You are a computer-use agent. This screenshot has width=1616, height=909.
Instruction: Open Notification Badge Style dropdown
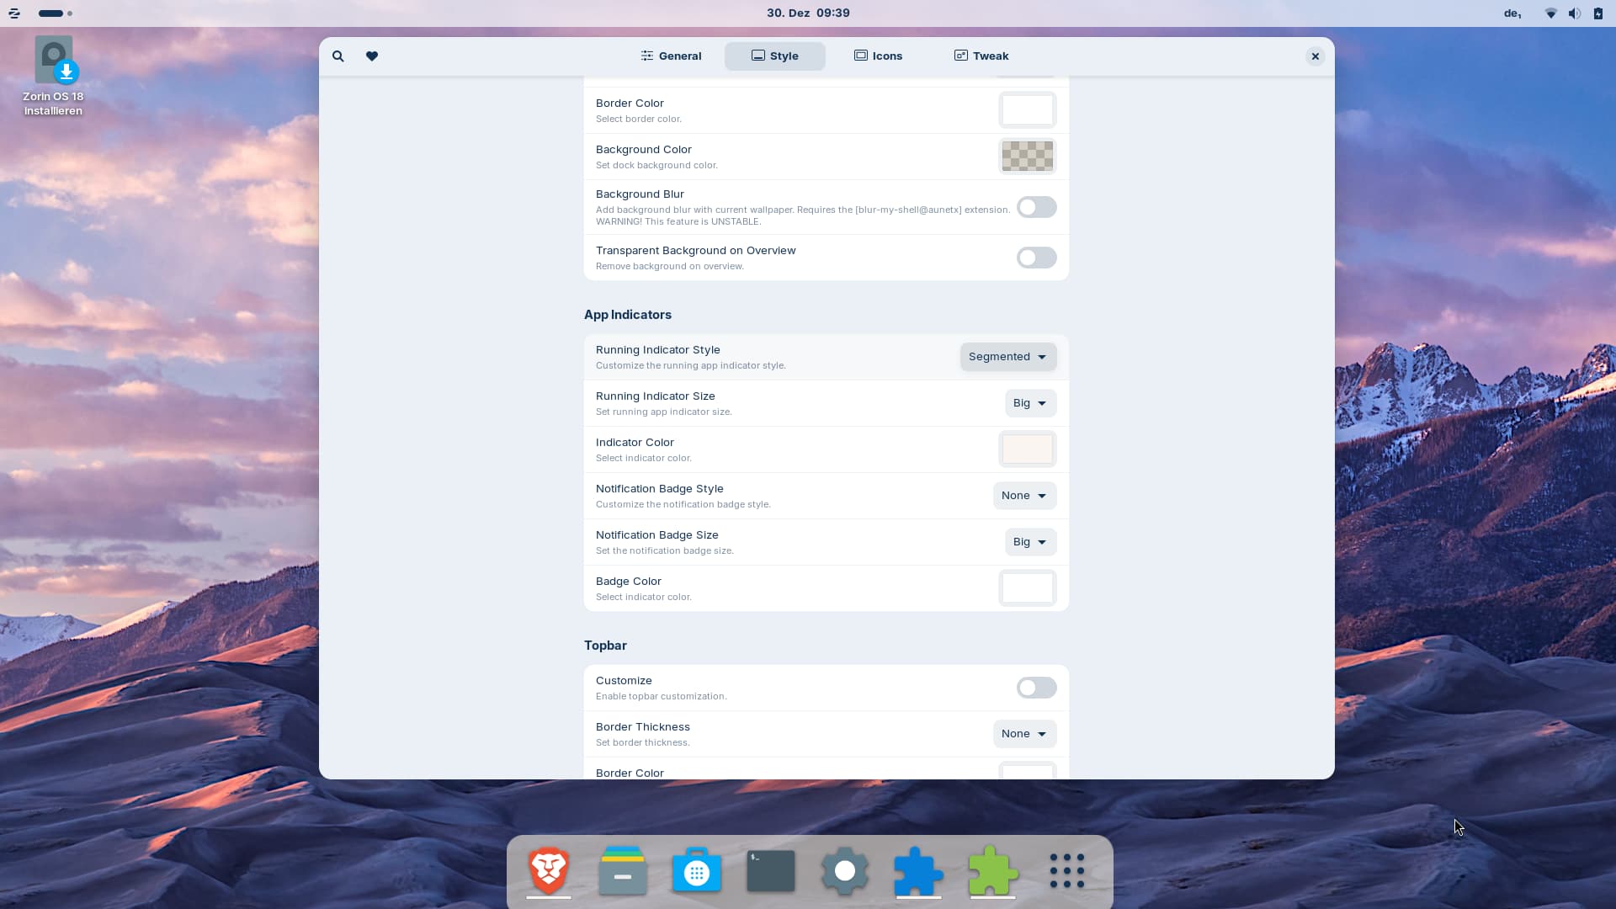point(1023,496)
